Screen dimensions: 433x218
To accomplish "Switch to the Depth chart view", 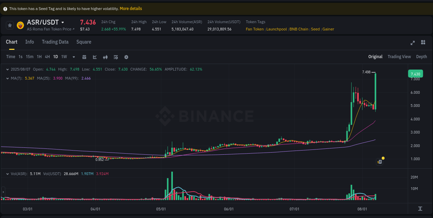I will pyautogui.click(x=422, y=56).
